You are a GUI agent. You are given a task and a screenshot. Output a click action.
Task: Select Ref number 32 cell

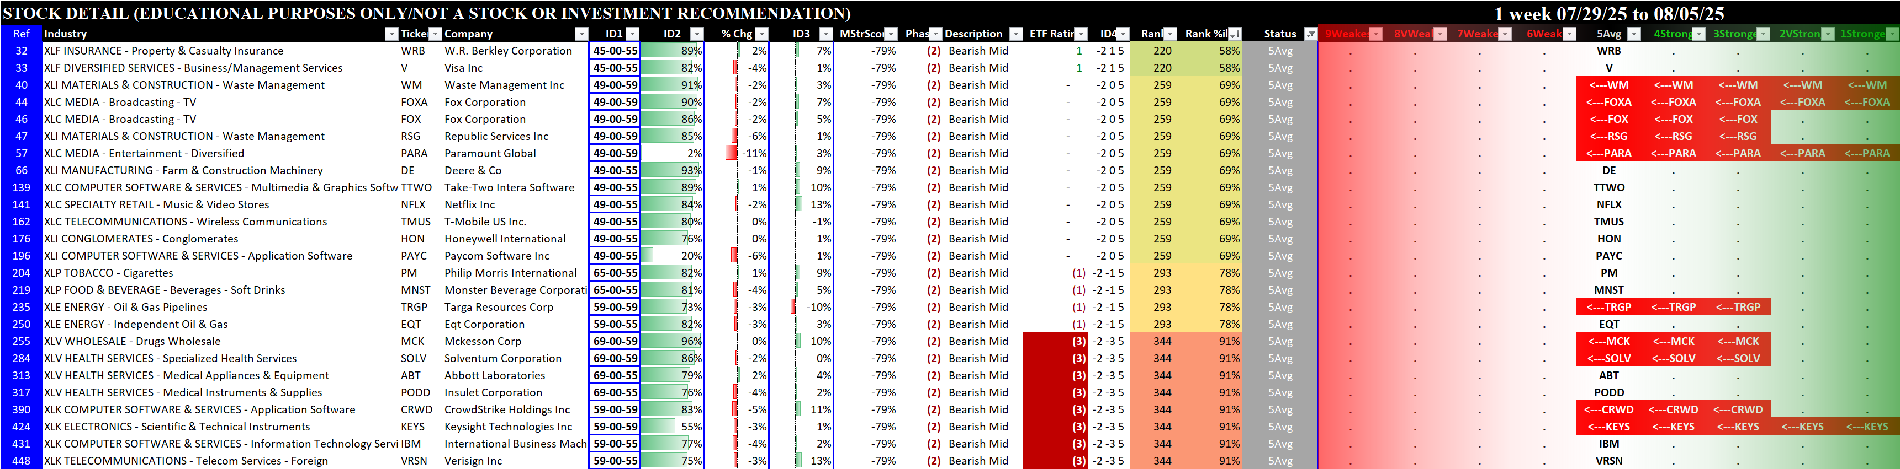(x=22, y=51)
